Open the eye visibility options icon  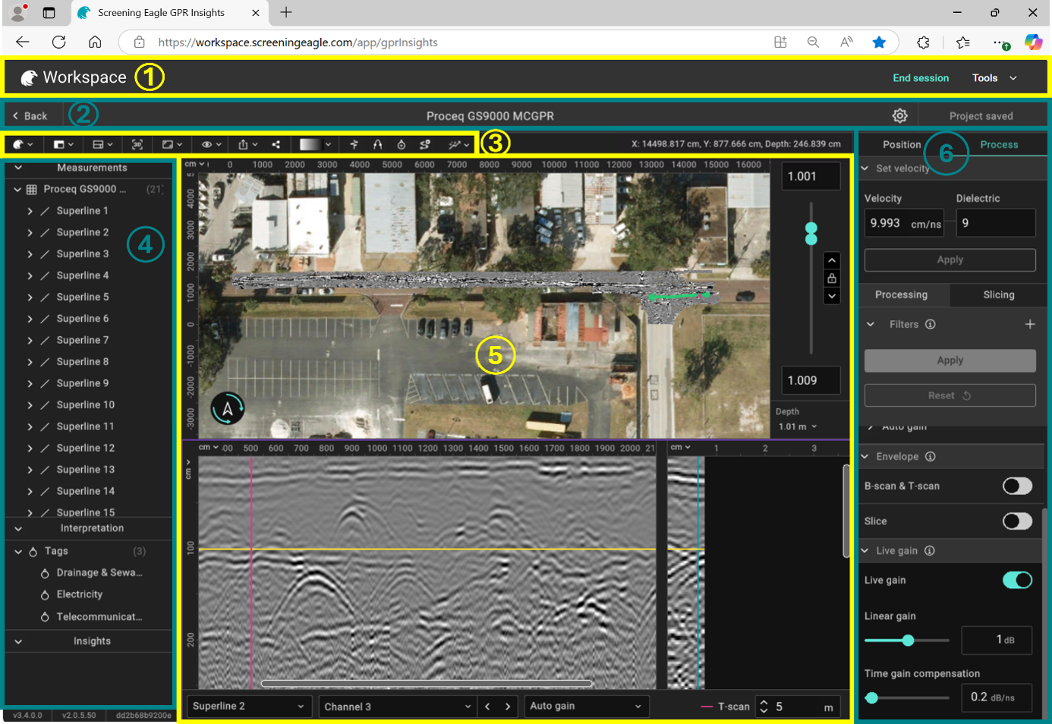coord(211,144)
